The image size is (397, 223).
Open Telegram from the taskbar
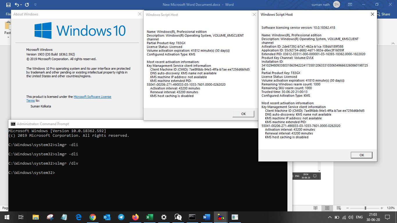point(121,217)
